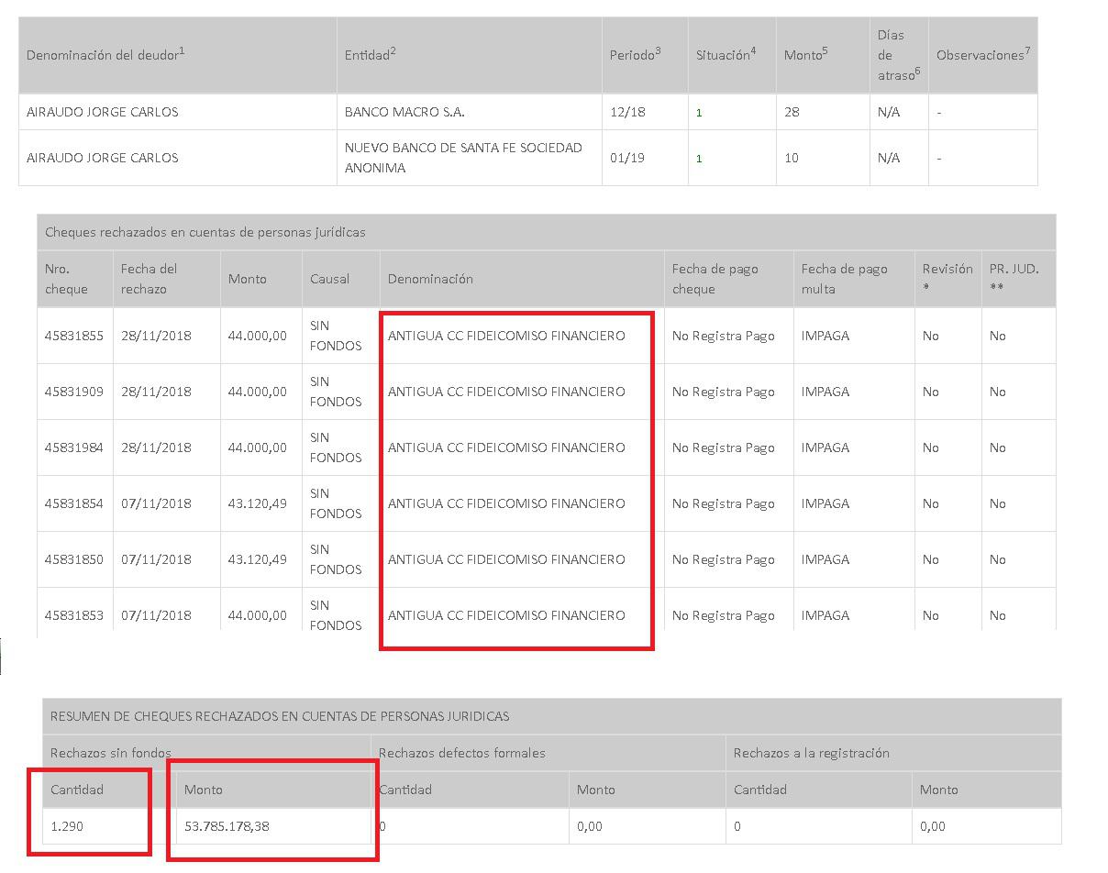Click green situation number in Banco Macro row
Image resolution: width=1108 pixels, height=873 pixels.
pos(699,113)
